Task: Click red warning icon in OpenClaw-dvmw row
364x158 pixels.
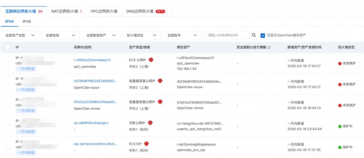Action: pos(340,105)
